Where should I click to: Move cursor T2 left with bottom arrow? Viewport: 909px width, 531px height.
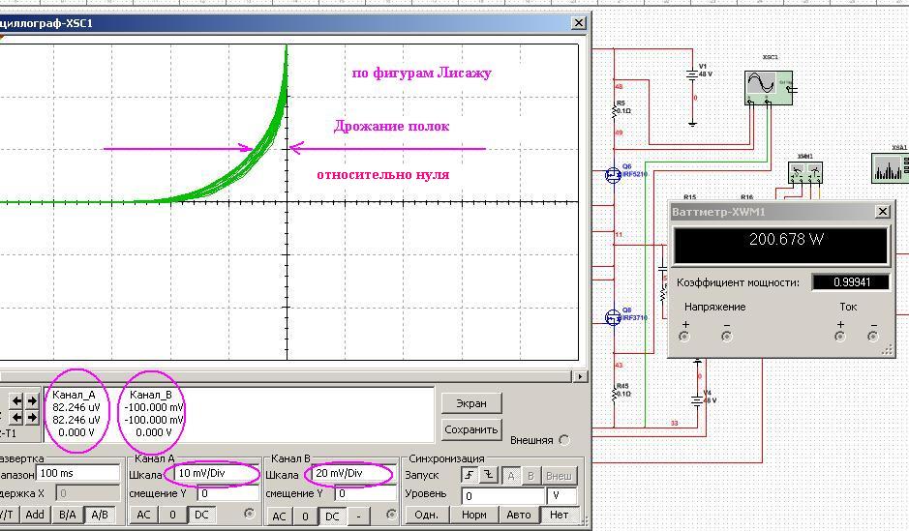tap(17, 417)
